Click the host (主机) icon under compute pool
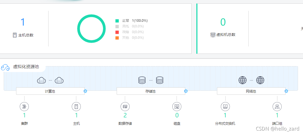Image resolution: width=303 pixels, height=134 pixels. point(76,107)
